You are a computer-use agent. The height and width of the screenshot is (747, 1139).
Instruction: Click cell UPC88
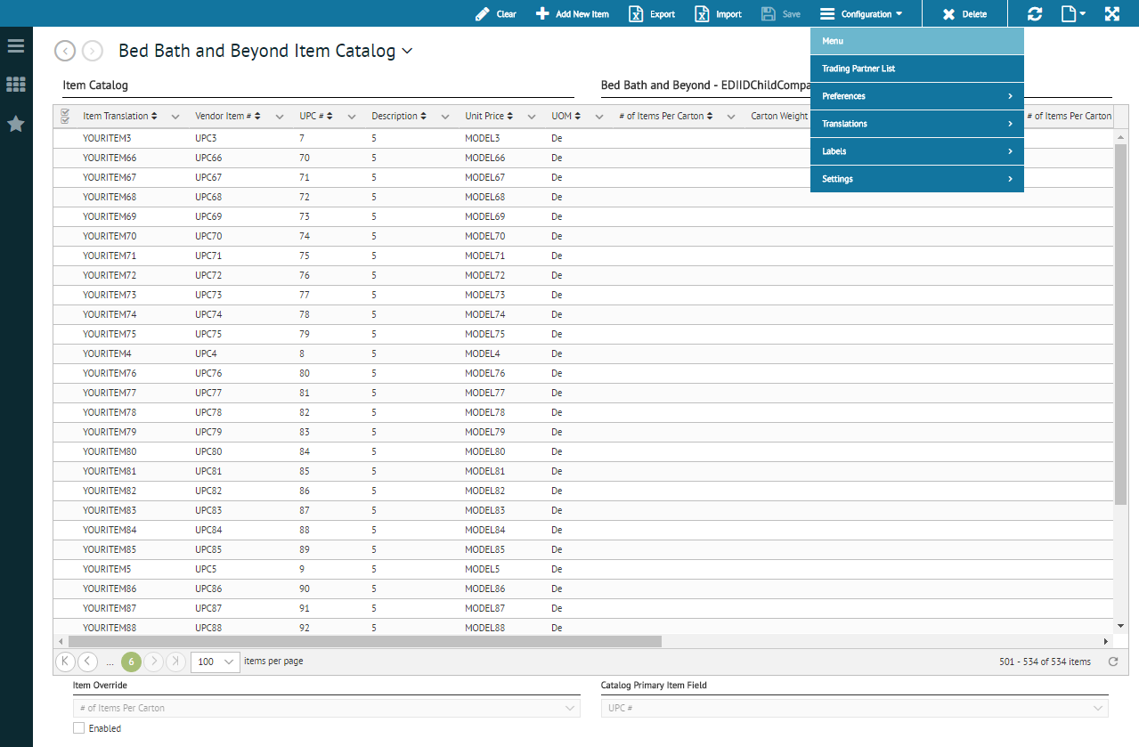(209, 628)
